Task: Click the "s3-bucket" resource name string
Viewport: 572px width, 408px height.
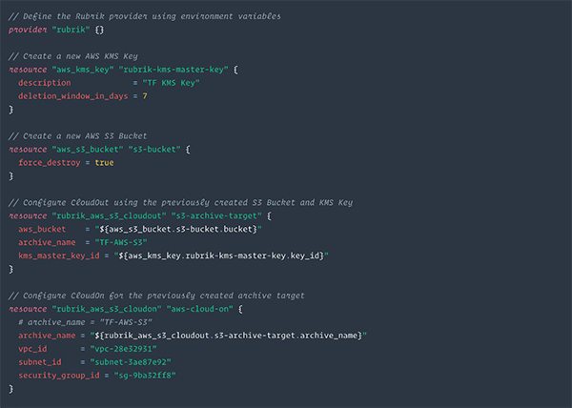Action: pos(154,149)
